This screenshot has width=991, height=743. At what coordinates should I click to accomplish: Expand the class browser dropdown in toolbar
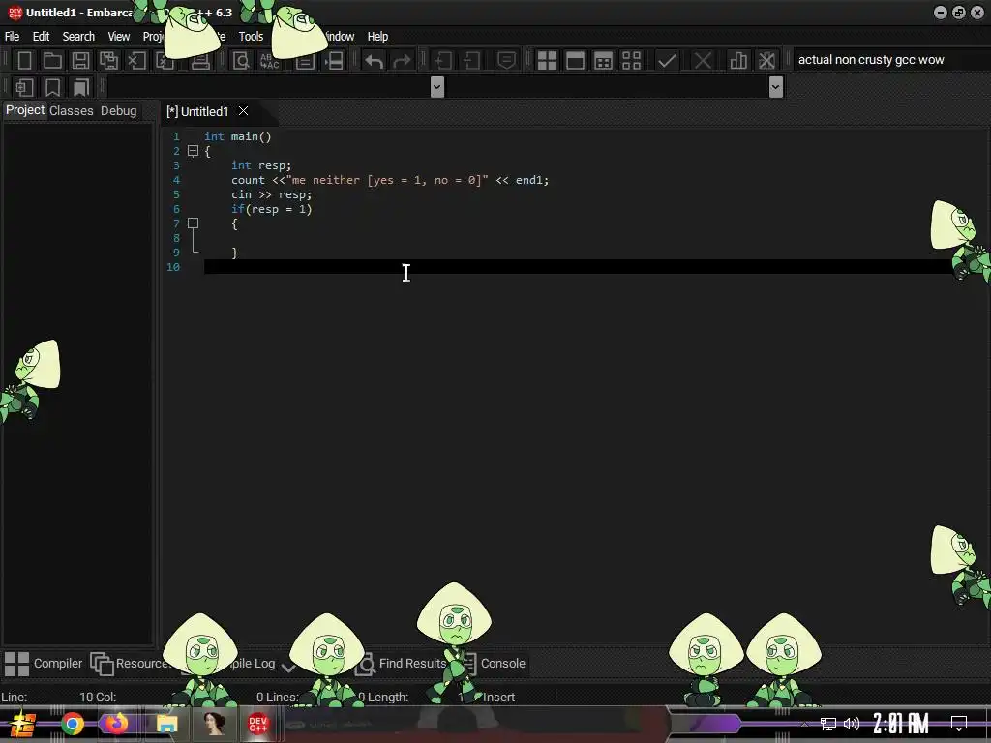pos(436,87)
